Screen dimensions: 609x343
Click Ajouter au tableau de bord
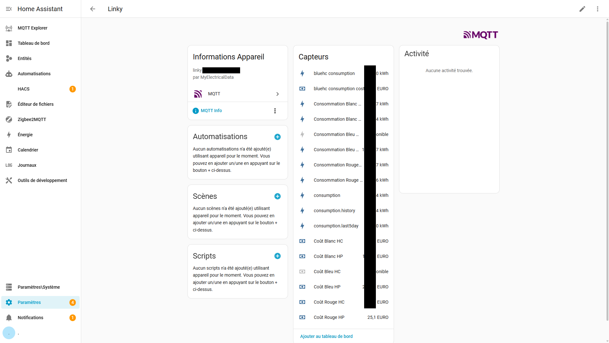[x=326, y=336]
